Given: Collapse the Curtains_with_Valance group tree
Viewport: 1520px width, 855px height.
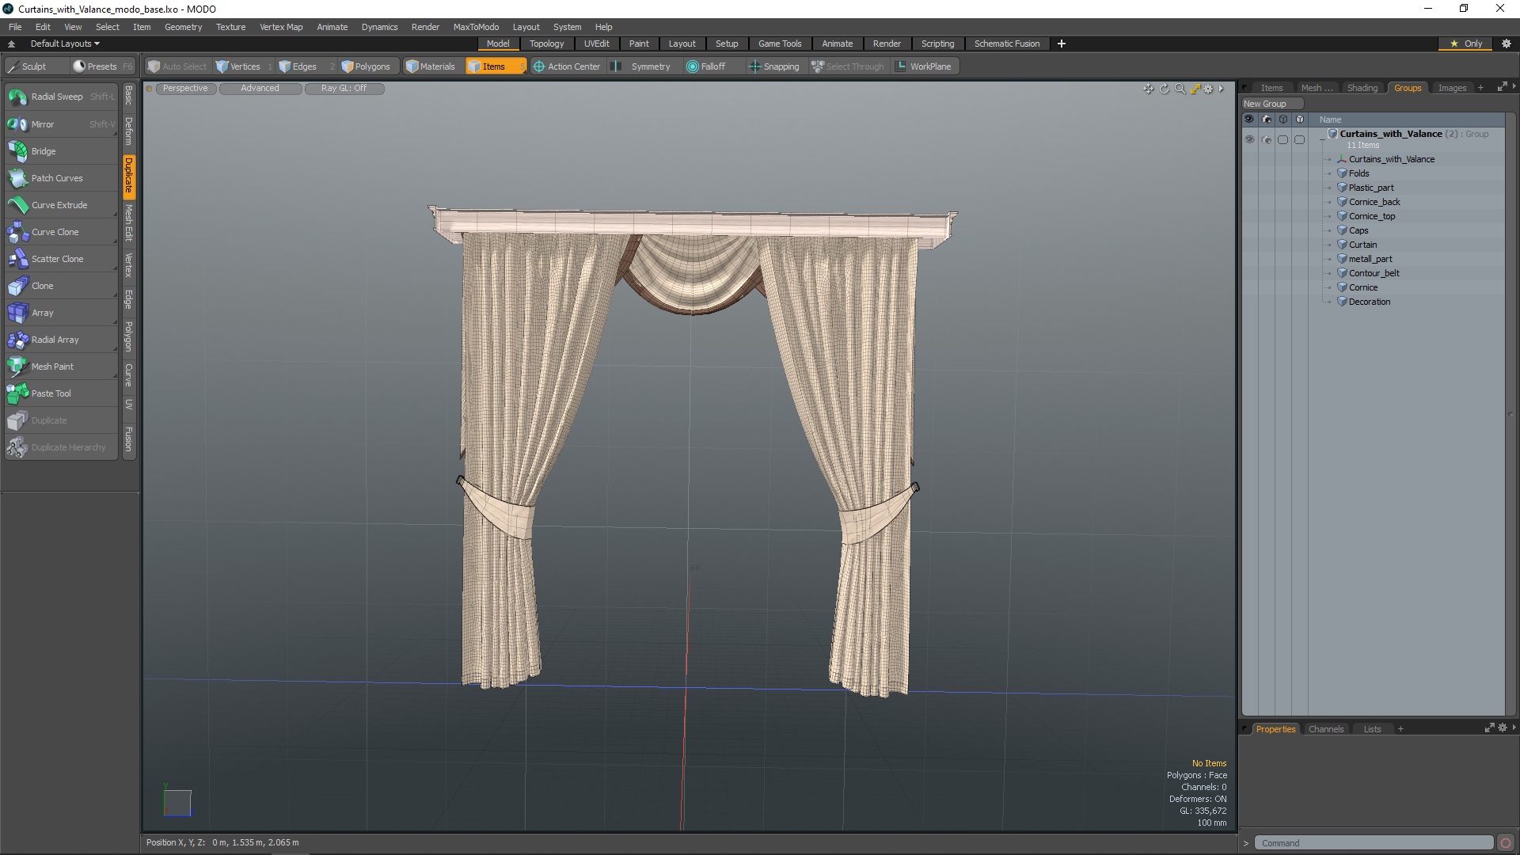Looking at the screenshot, I should pyautogui.click(x=1322, y=139).
